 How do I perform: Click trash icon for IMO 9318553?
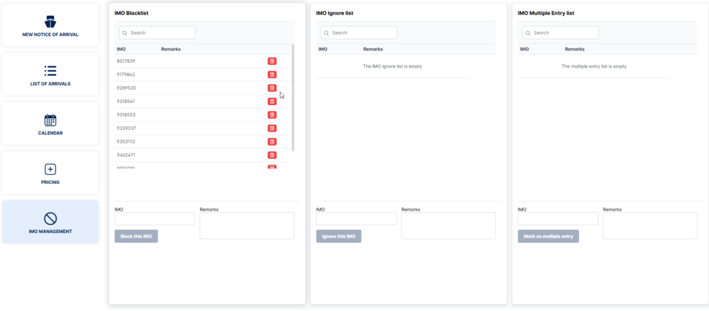pyautogui.click(x=272, y=115)
